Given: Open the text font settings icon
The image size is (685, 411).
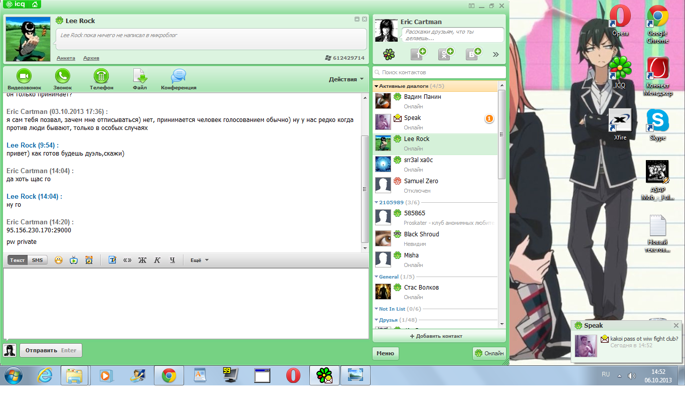Looking at the screenshot, I should click(112, 260).
